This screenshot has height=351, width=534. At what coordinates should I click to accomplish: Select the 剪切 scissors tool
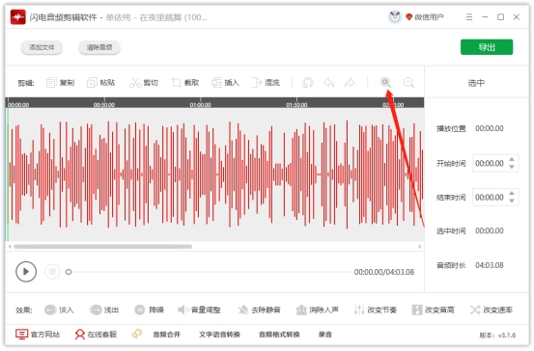(x=144, y=82)
